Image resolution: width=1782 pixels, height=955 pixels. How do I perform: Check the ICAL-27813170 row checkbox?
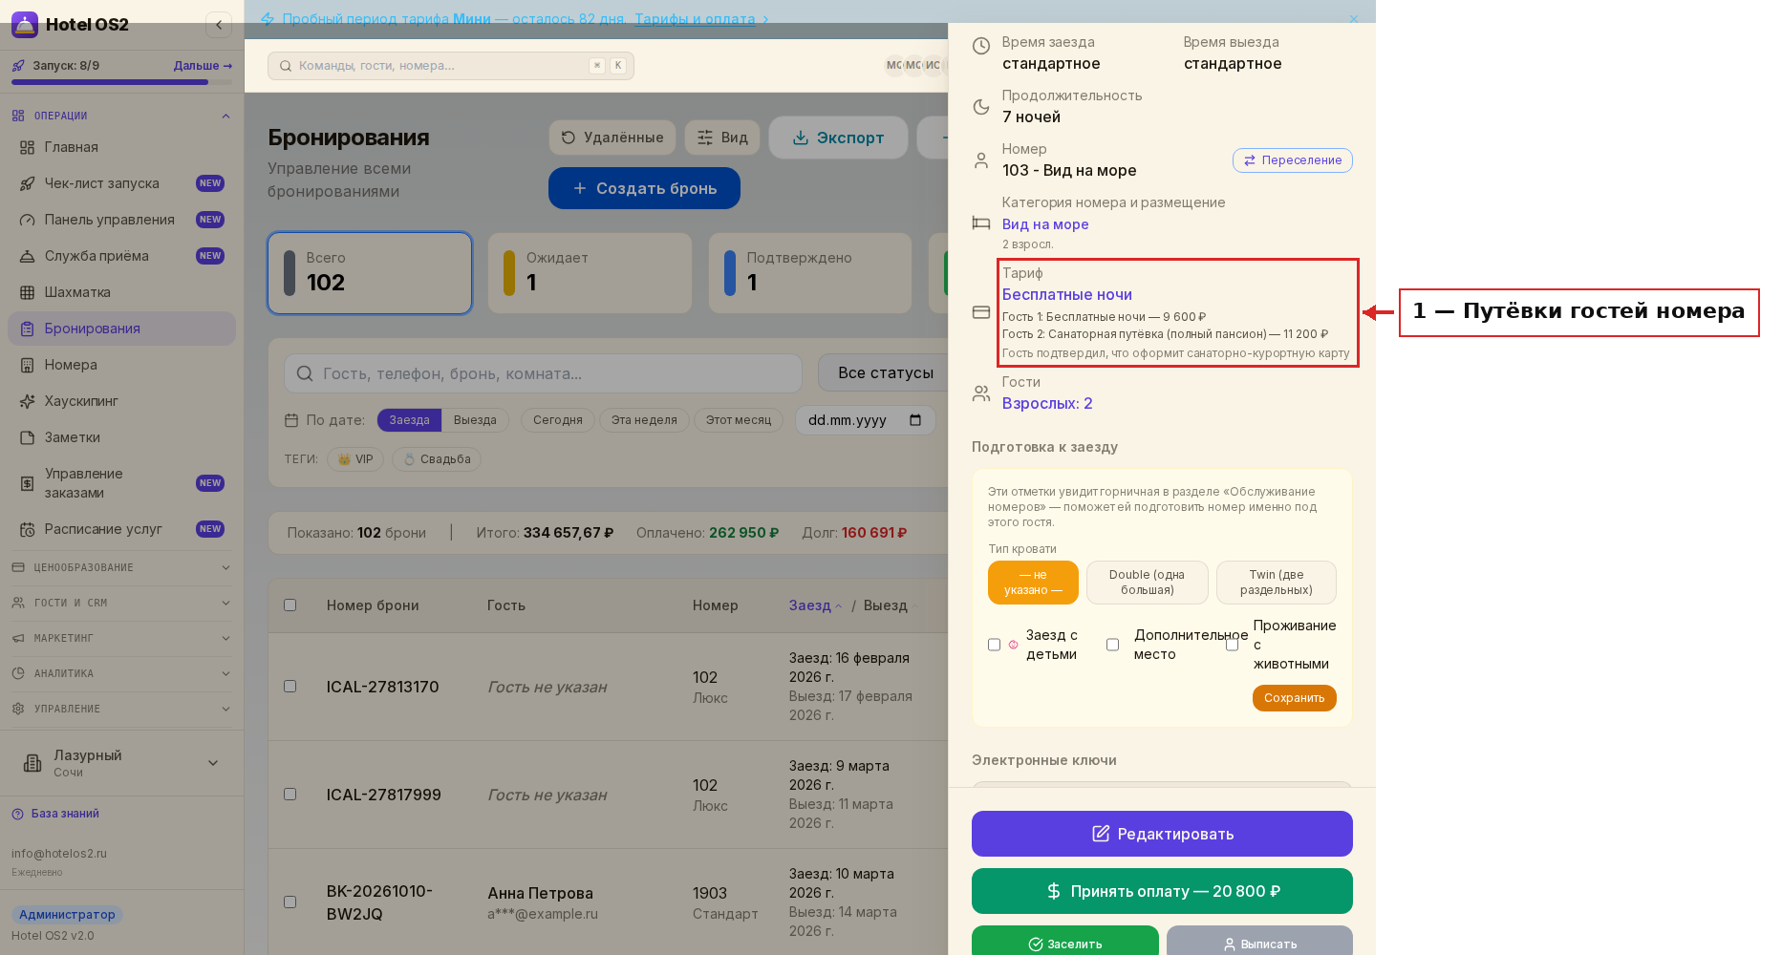[x=290, y=687]
